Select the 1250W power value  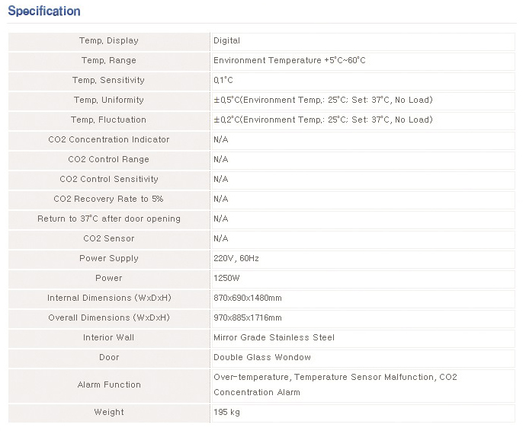pyautogui.click(x=226, y=279)
